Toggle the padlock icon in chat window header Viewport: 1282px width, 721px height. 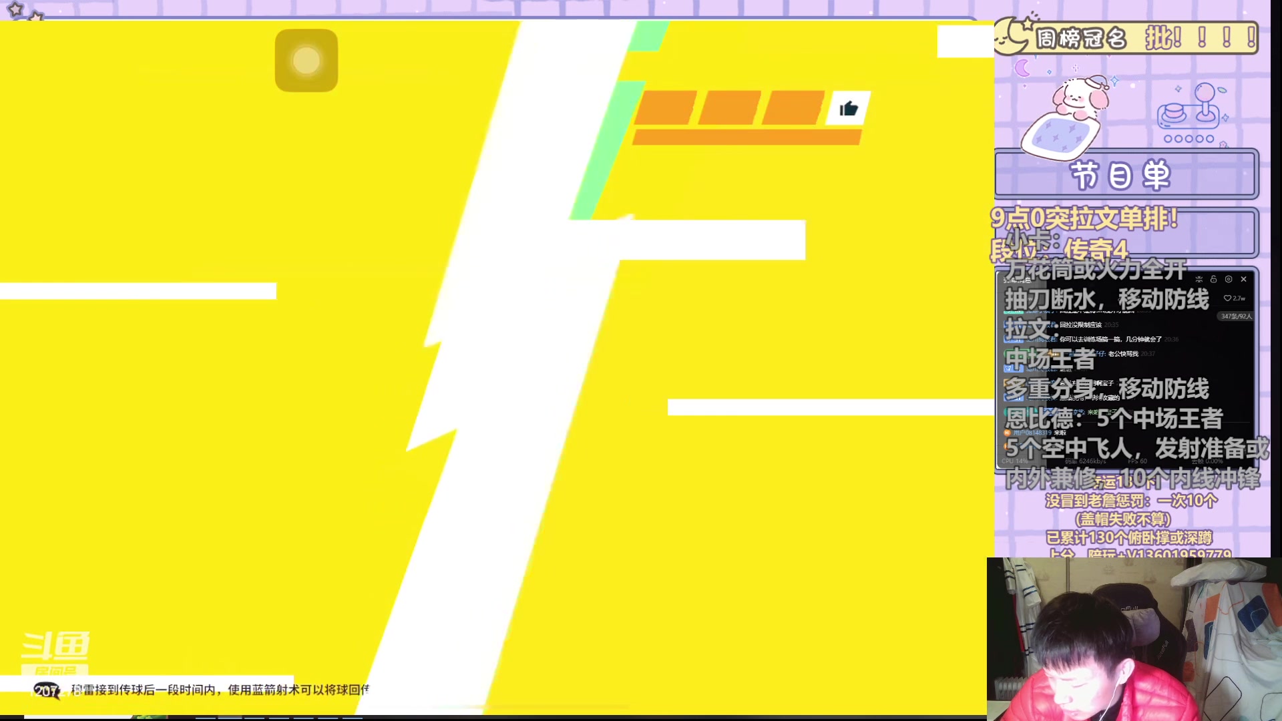(x=1214, y=279)
